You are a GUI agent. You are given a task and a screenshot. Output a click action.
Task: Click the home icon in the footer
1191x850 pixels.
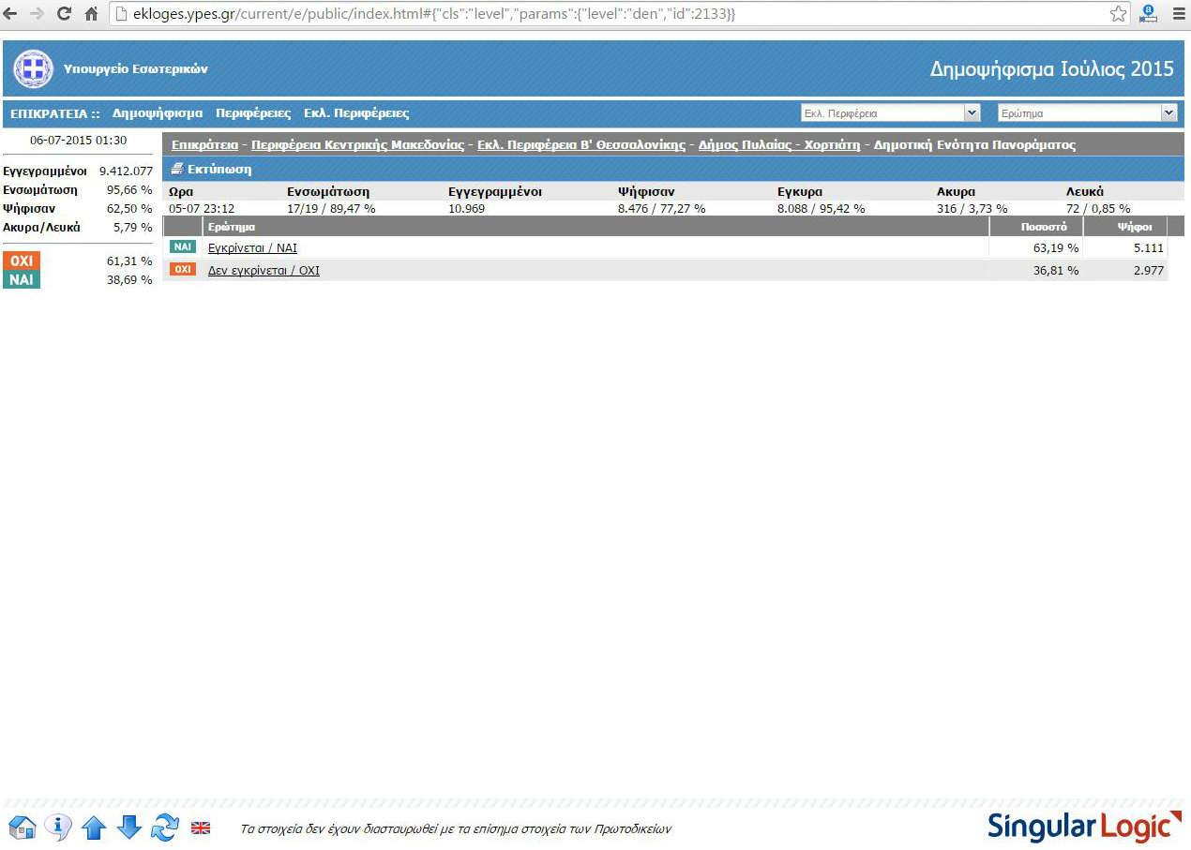pos(22,828)
